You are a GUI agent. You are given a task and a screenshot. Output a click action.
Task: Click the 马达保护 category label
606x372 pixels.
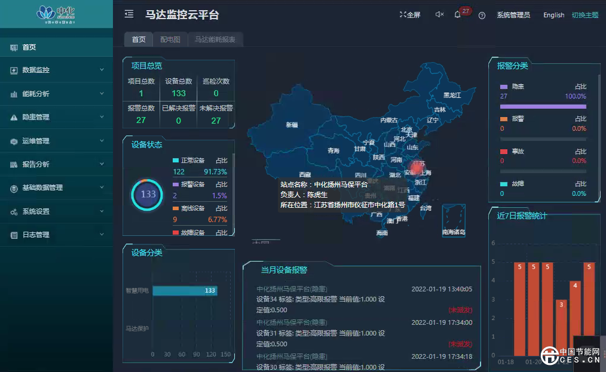tap(137, 328)
